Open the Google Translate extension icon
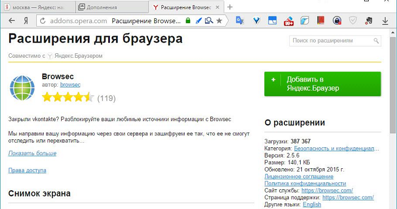Screen dimensions: 397x209 [x=240, y=20]
